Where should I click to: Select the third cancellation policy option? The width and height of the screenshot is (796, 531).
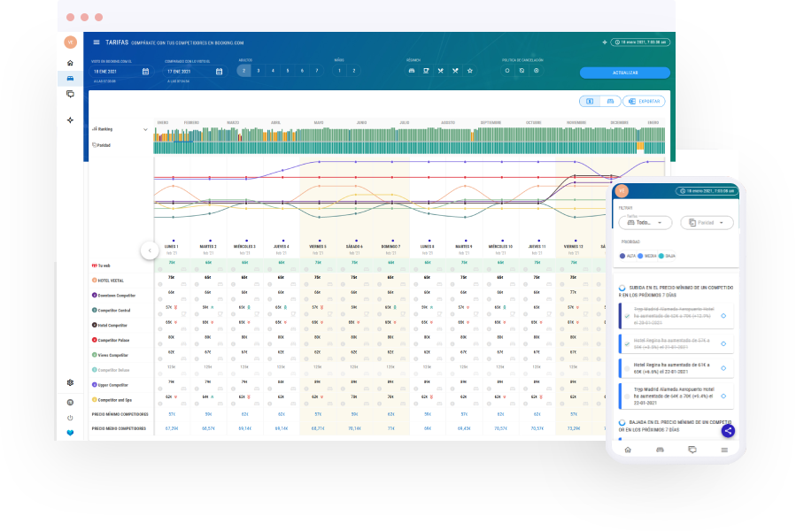point(537,71)
